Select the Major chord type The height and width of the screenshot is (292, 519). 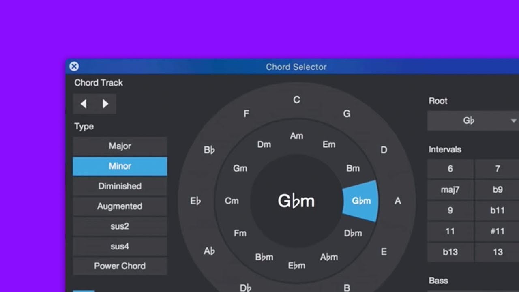pos(120,146)
